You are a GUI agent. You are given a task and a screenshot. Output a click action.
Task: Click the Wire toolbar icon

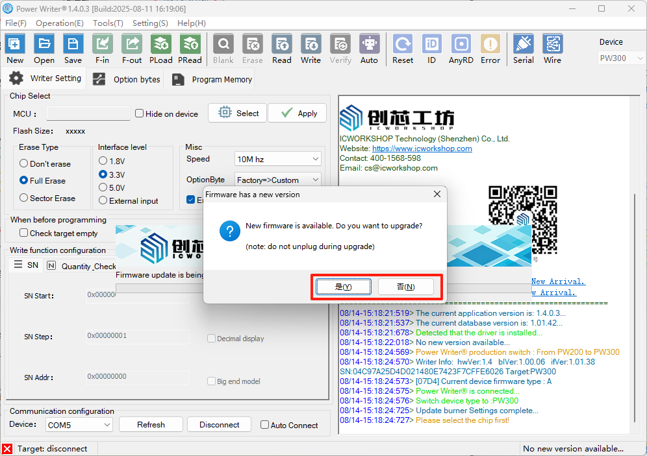(553, 49)
